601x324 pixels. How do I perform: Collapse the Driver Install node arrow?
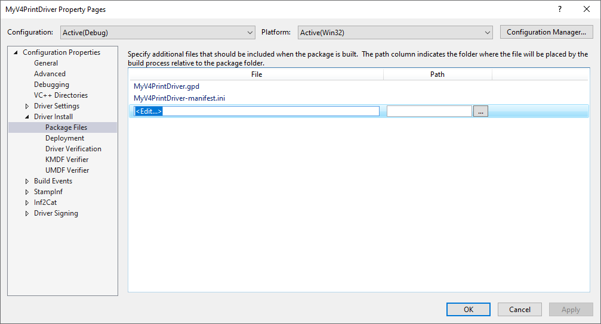(x=27, y=117)
